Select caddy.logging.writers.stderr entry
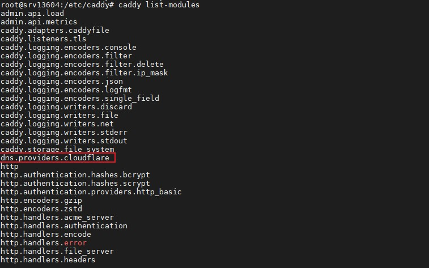Image resolution: width=429 pixels, height=268 pixels. point(64,133)
